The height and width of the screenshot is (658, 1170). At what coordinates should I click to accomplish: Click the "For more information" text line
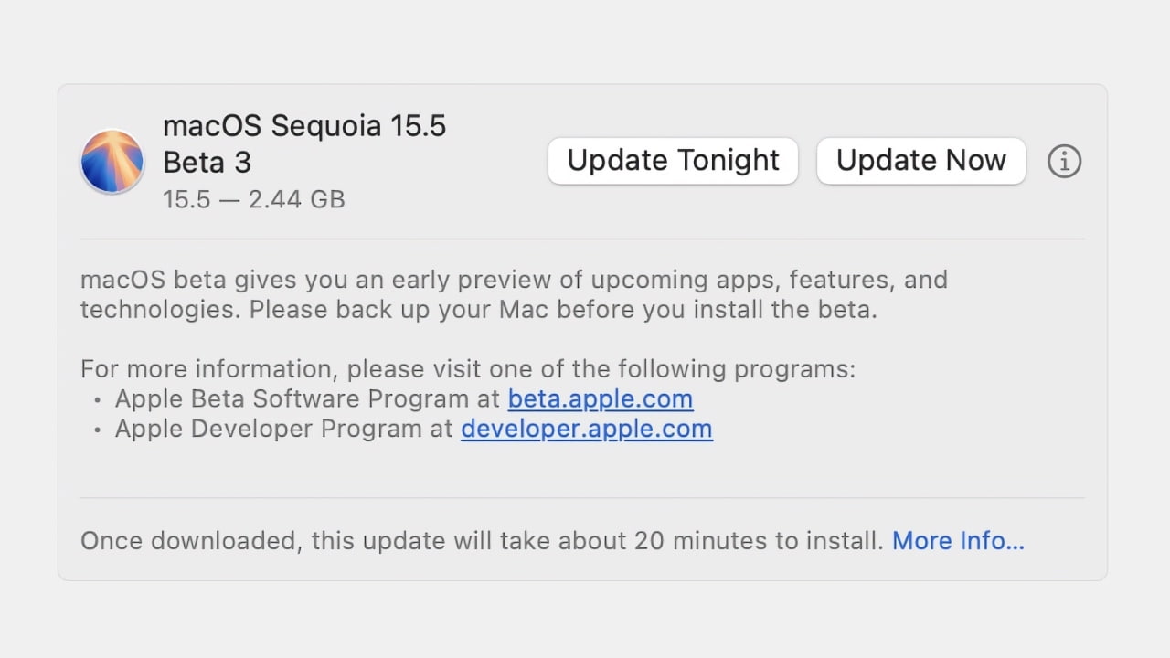click(468, 369)
